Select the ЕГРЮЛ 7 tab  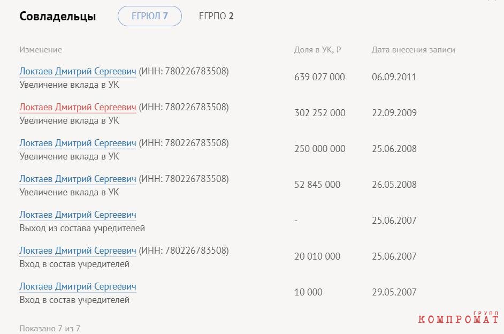pyautogui.click(x=150, y=16)
